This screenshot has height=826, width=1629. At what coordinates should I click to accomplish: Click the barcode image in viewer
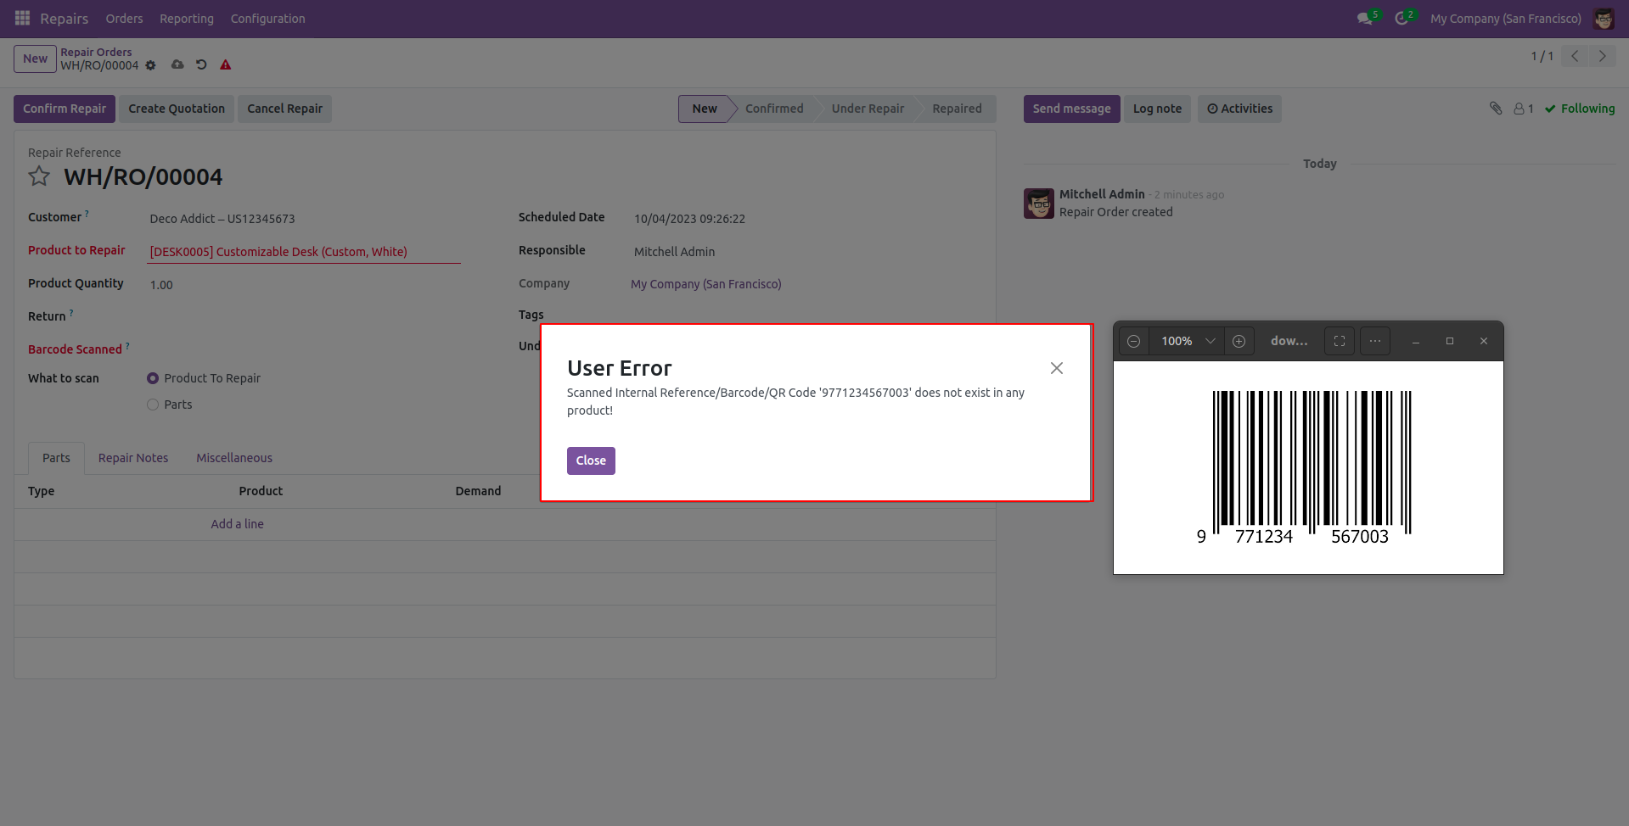pos(1308,466)
